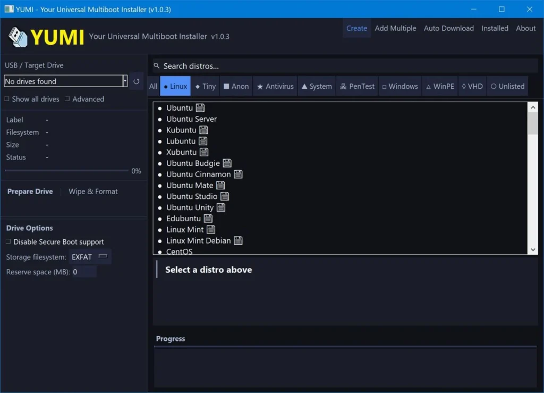544x393 pixels.
Task: Enable the Advanced checkbox
Action: point(67,99)
